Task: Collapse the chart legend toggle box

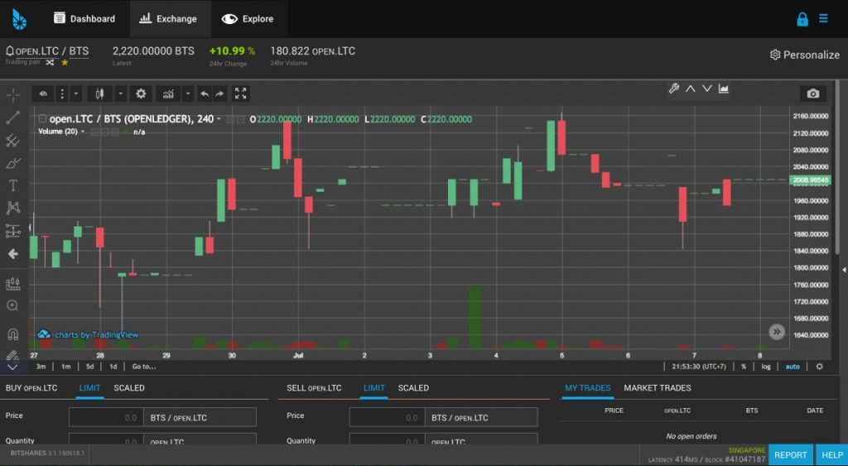Action: pos(42,119)
